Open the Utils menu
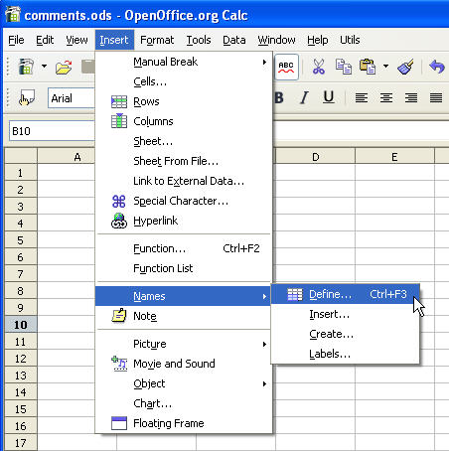The height and width of the screenshot is (451, 449). tap(350, 40)
